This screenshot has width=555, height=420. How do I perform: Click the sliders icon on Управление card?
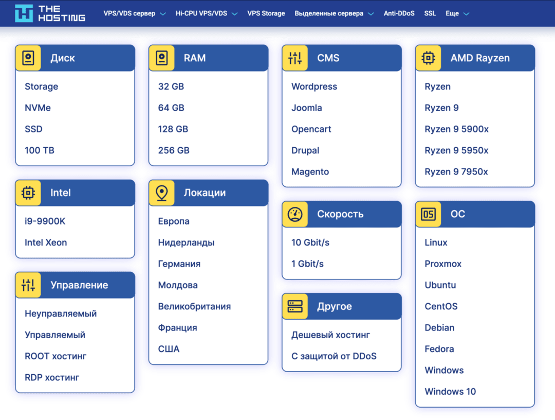point(28,285)
